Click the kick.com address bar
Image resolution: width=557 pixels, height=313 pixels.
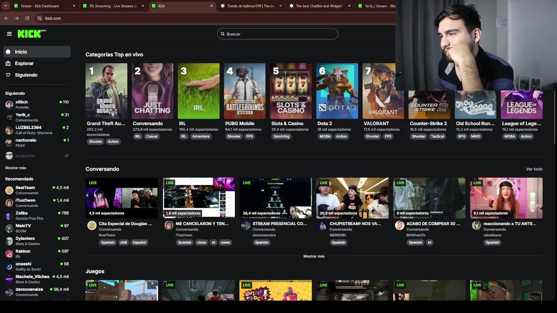point(213,18)
